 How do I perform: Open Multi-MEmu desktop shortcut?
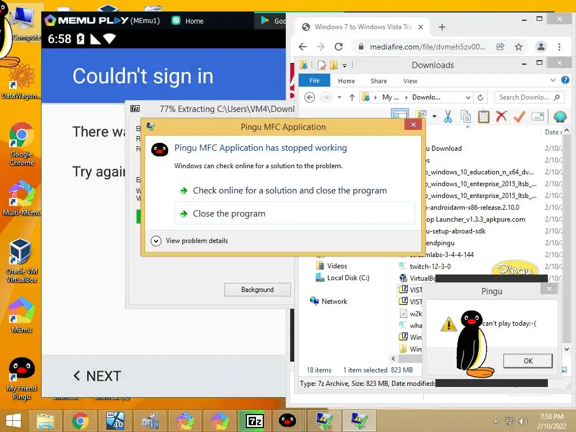click(x=21, y=199)
